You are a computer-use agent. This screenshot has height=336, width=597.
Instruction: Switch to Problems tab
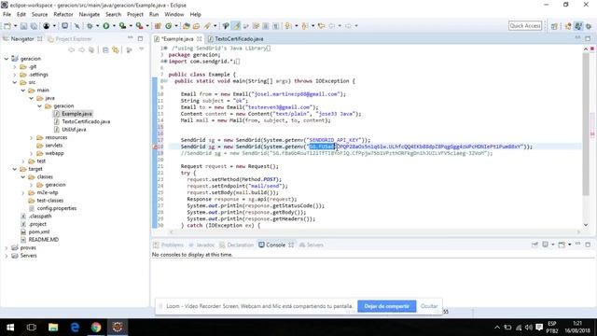[168, 245]
